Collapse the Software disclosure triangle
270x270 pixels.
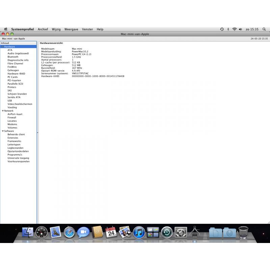coord(3,131)
